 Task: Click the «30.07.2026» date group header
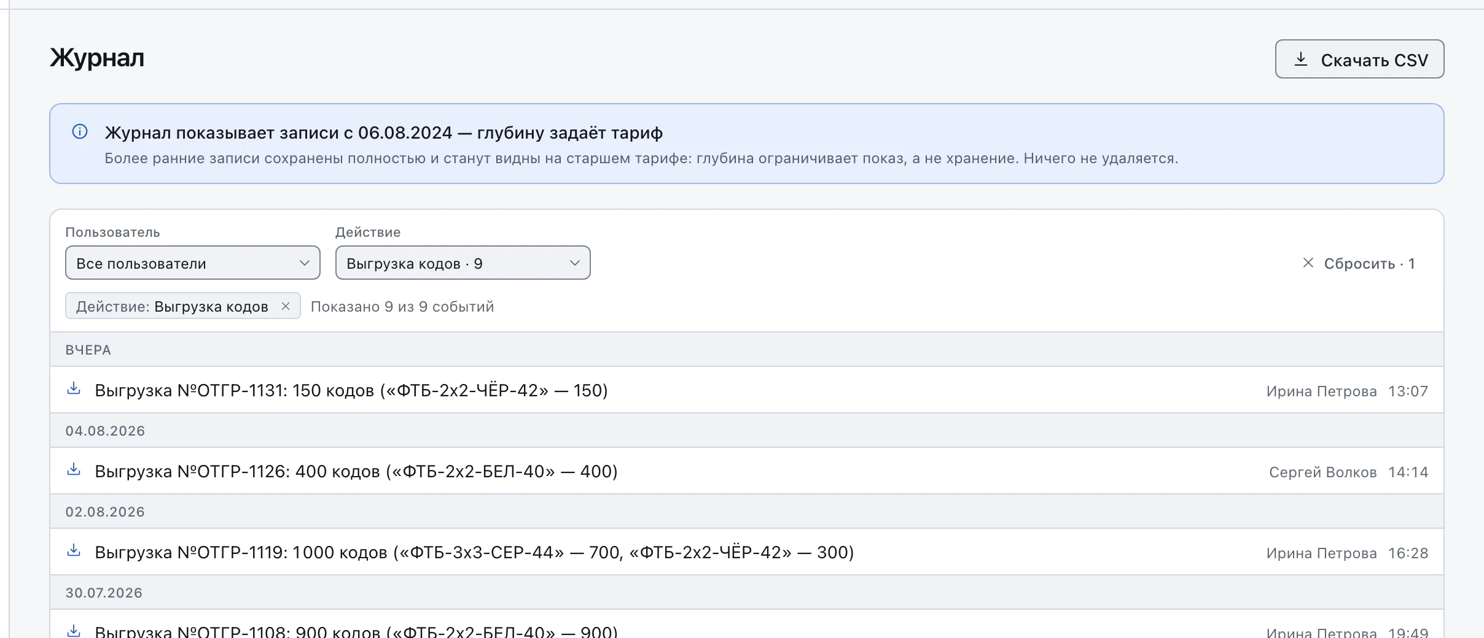[x=747, y=593]
